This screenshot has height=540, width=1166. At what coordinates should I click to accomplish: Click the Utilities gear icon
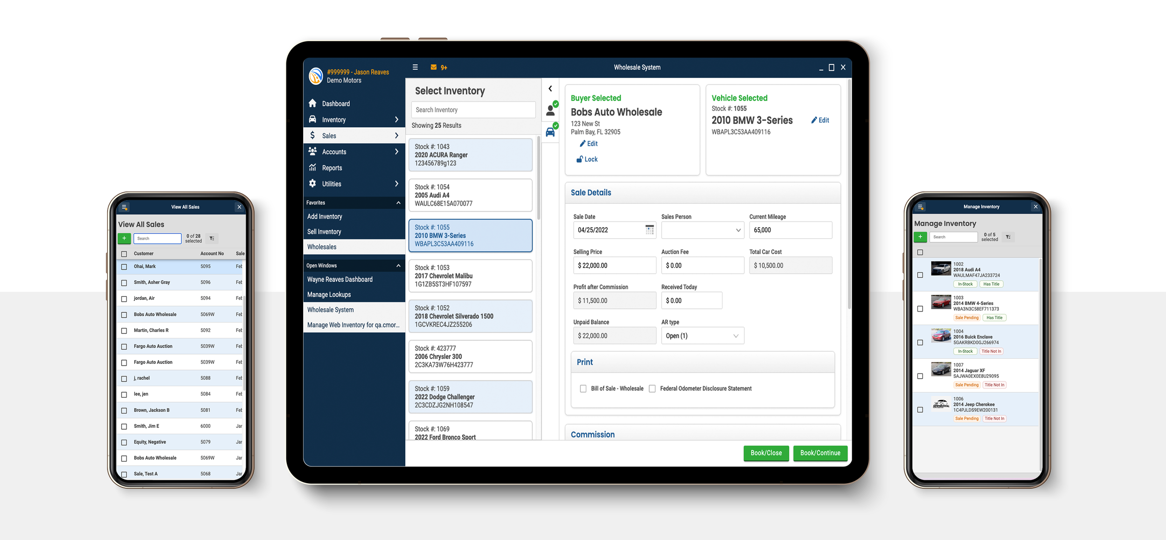point(312,183)
